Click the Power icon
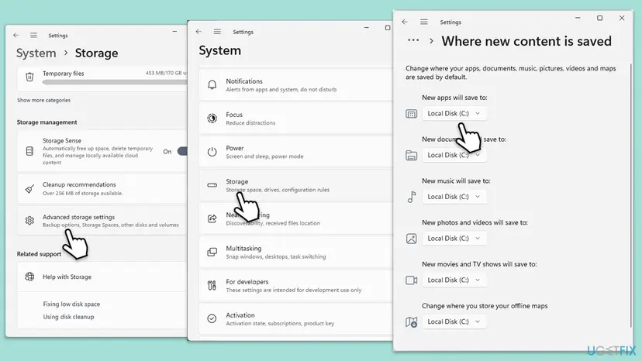 click(212, 152)
